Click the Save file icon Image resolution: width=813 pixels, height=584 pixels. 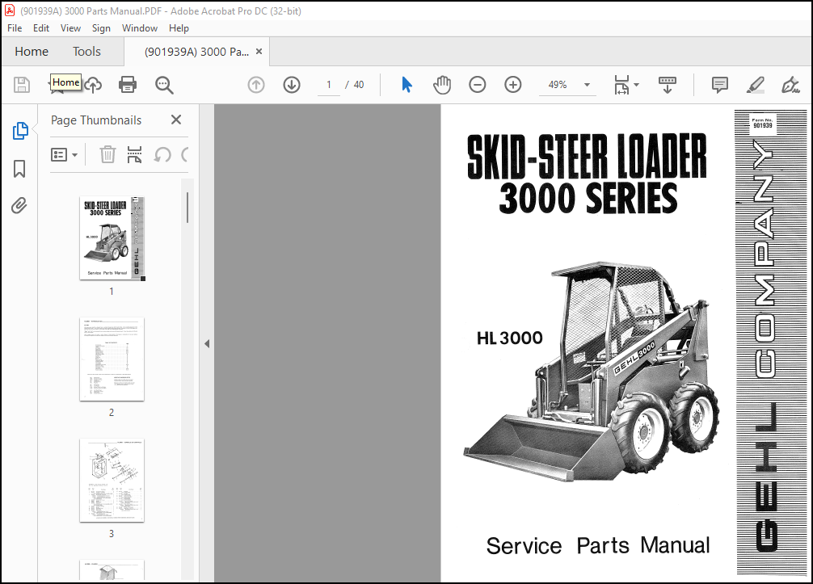21,85
